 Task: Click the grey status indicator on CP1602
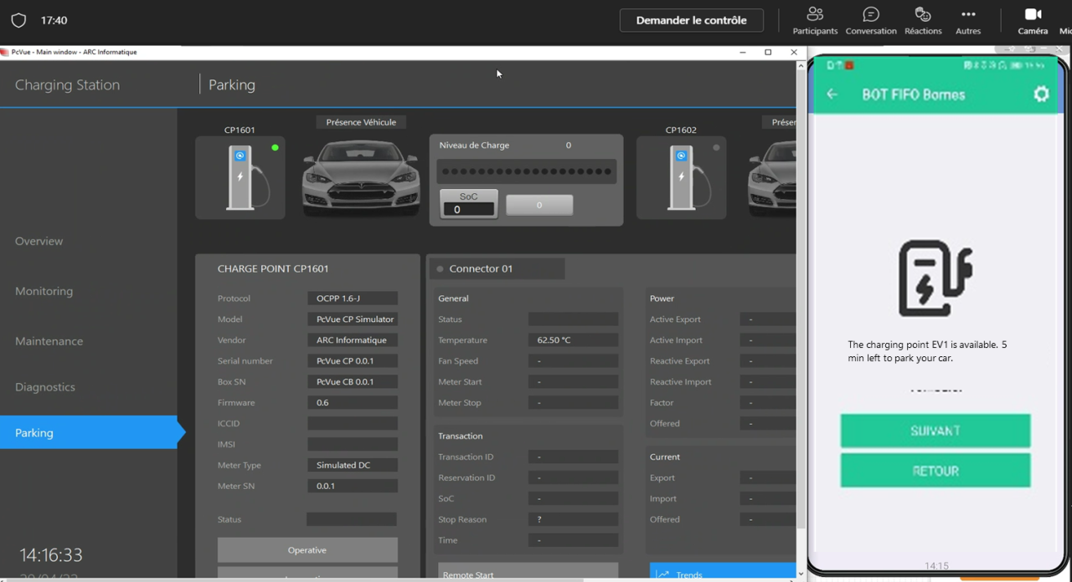(x=716, y=148)
